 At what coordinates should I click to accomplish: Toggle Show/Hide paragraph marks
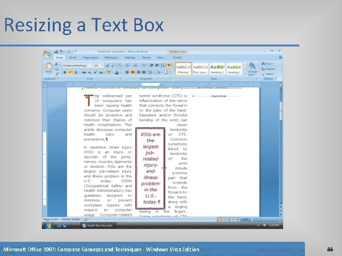pos(169,65)
